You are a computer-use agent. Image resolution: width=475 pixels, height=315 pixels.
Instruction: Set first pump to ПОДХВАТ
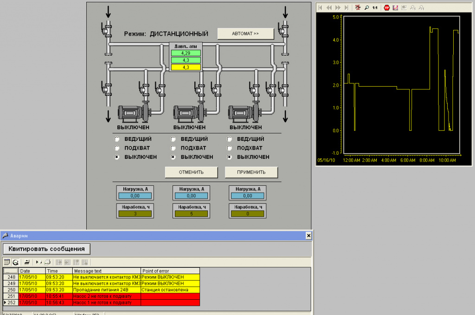(116, 148)
